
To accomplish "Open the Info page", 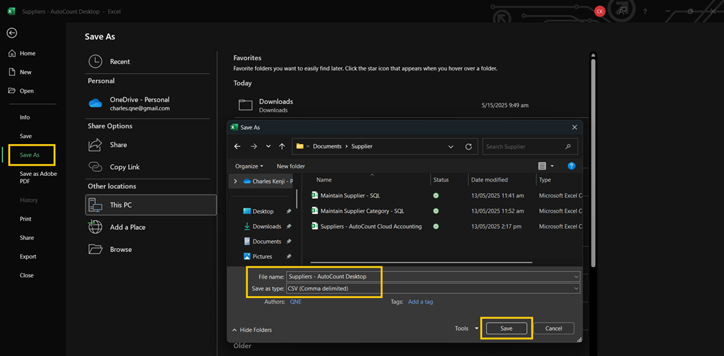I will [24, 117].
